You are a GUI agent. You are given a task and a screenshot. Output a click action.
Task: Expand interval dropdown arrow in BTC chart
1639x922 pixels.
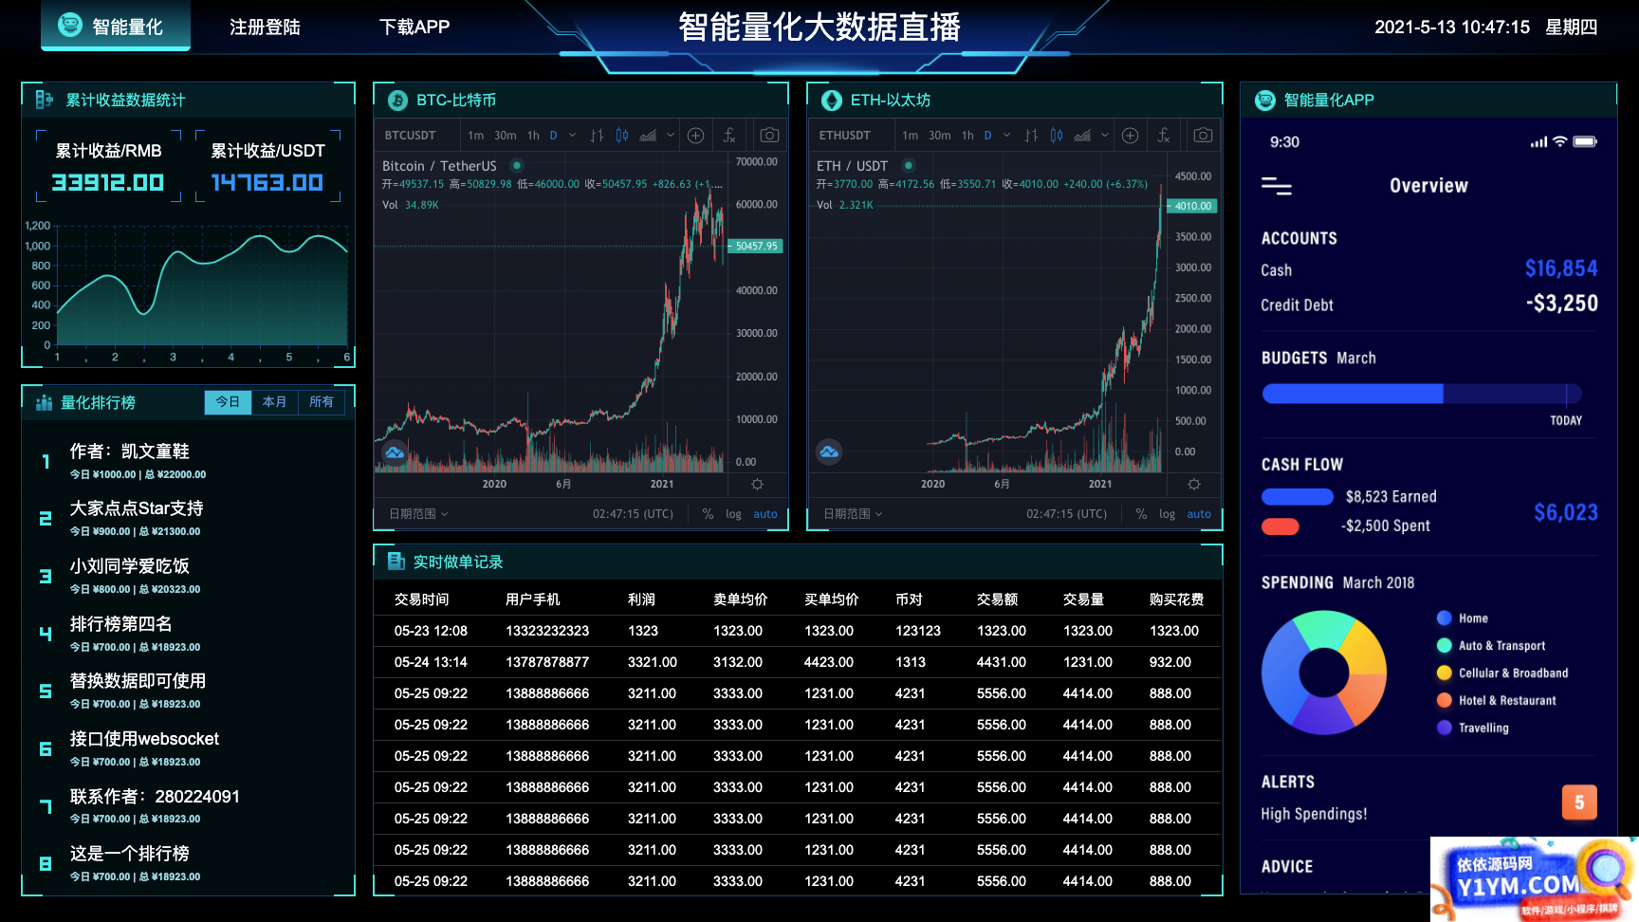(572, 136)
